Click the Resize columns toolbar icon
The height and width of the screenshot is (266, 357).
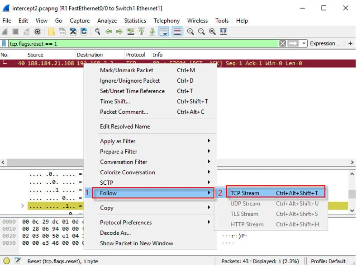(x=223, y=32)
